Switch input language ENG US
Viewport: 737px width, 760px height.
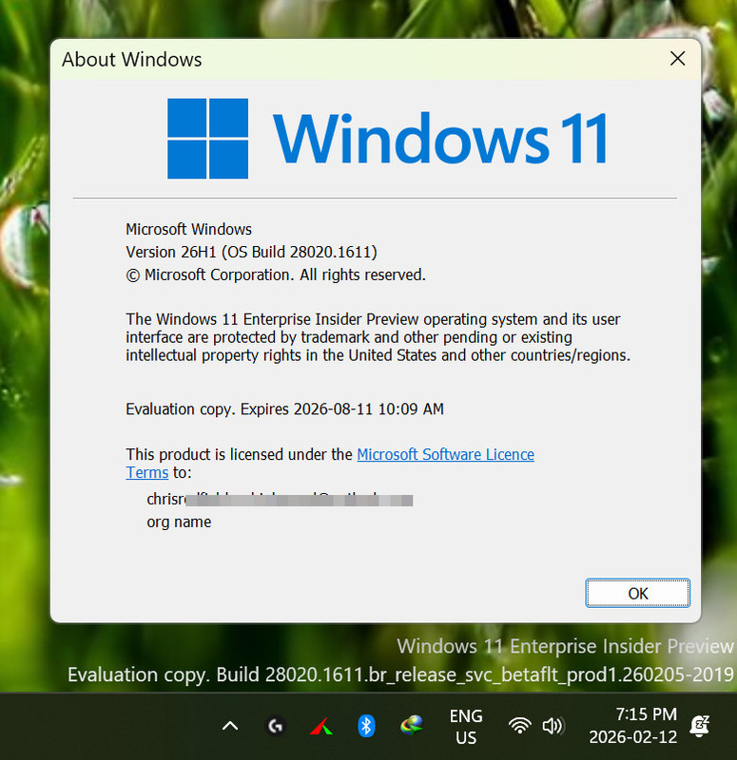click(466, 727)
